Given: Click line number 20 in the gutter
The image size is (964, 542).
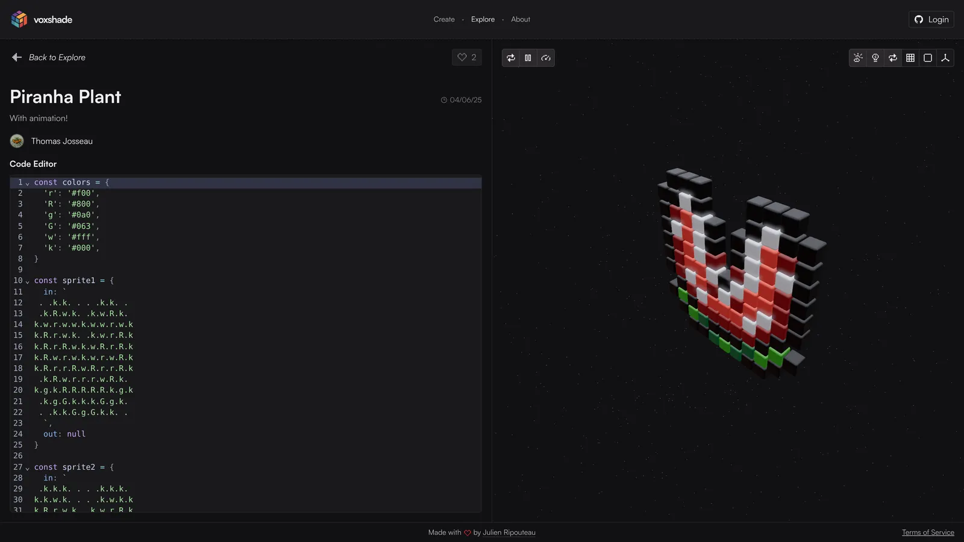Looking at the screenshot, I should (18, 390).
